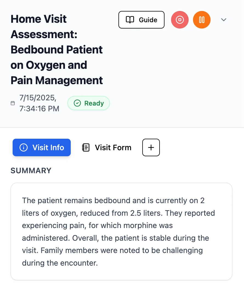The height and width of the screenshot is (290, 244).
Task: Click the 7/15/2025 visit timestamp
Action: click(39, 103)
